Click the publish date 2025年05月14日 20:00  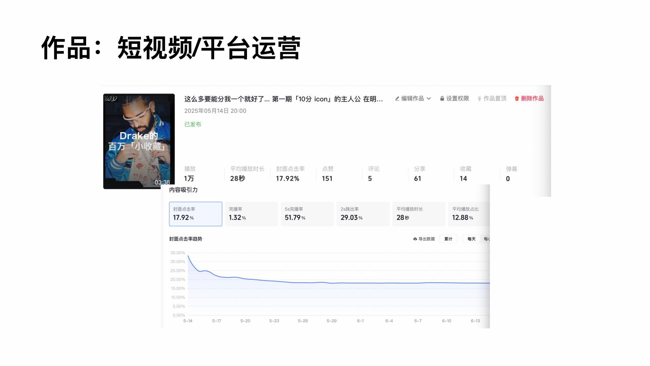pyautogui.click(x=215, y=111)
